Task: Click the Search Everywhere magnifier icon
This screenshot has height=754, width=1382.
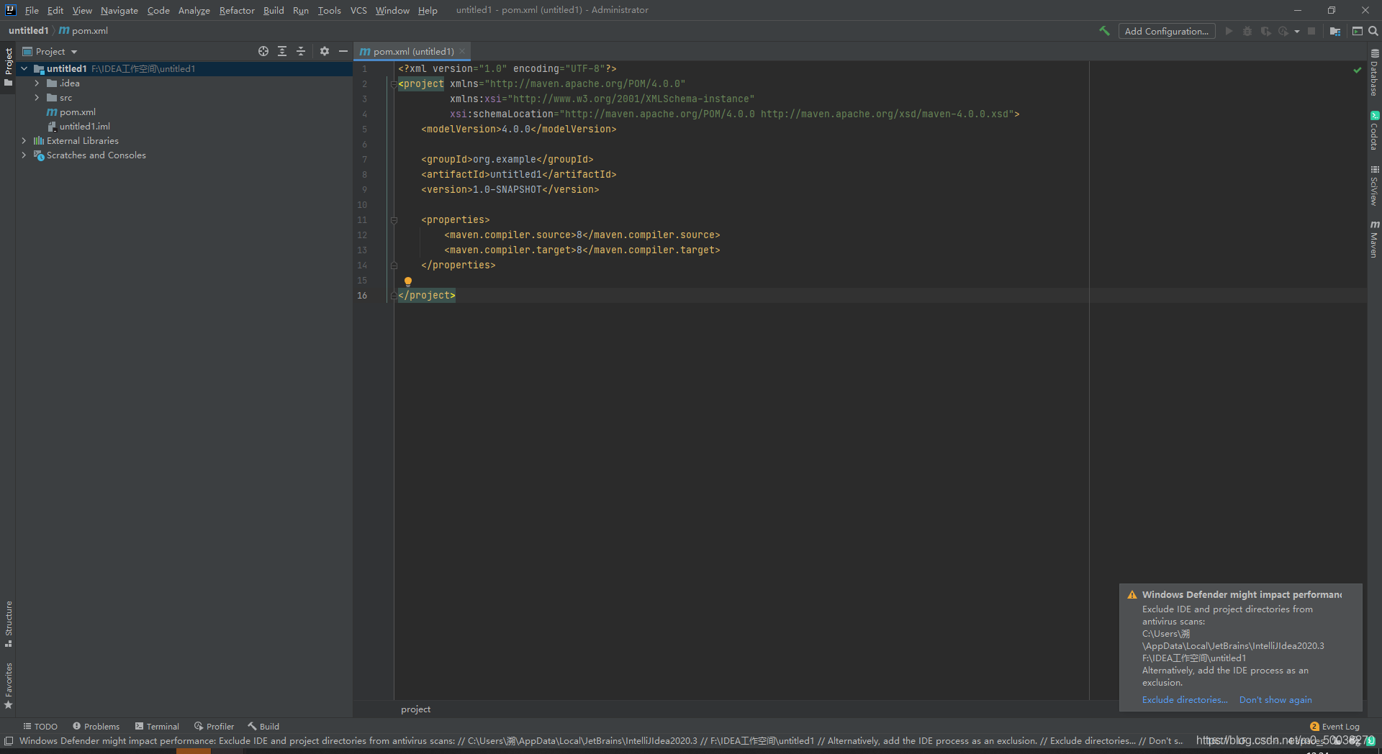Action: (1373, 31)
